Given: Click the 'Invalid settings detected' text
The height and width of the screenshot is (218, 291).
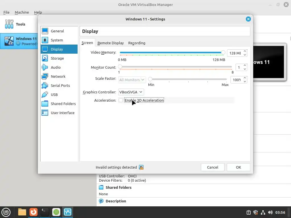Looking at the screenshot, I should [x=116, y=167].
